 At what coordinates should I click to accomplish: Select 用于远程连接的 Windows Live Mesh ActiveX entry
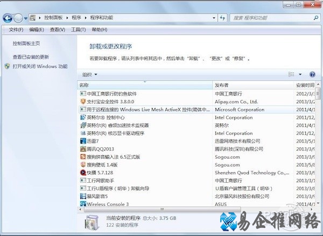click(149, 110)
